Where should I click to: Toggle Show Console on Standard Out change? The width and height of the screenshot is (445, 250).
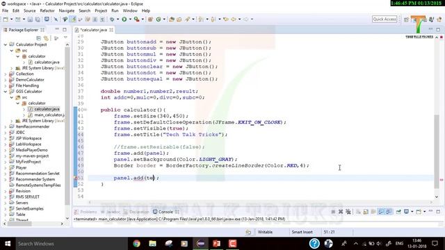381,212
